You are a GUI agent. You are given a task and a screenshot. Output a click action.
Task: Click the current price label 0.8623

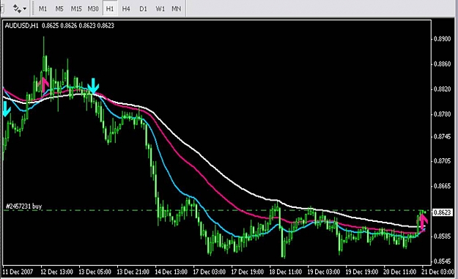click(x=443, y=212)
